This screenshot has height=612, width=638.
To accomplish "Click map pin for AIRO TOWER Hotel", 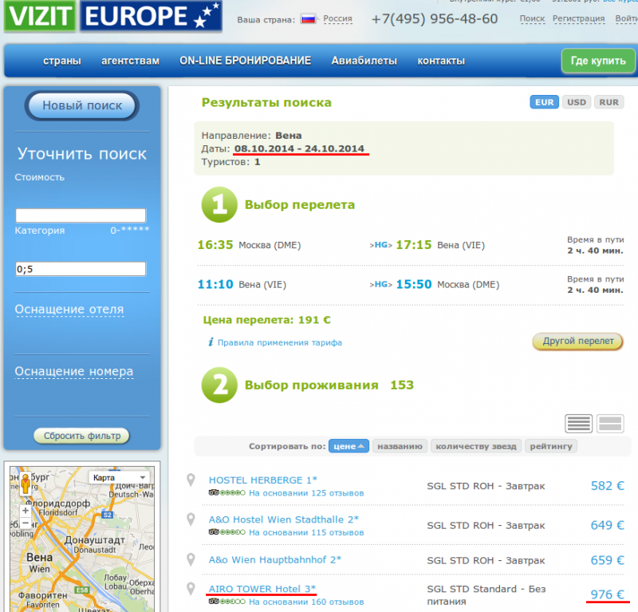I will 191,589.
